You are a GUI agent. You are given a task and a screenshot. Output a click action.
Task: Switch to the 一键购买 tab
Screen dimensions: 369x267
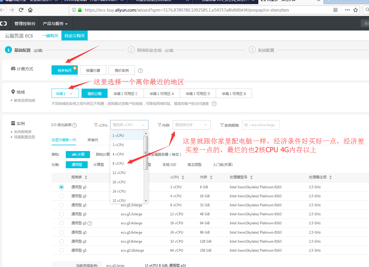[x=50, y=36]
